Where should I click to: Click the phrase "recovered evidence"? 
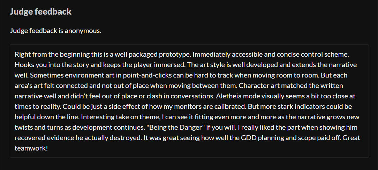42,138
